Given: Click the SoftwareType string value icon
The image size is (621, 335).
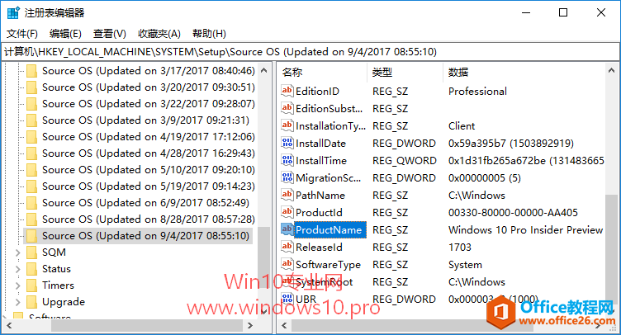Looking at the screenshot, I should coord(287,264).
